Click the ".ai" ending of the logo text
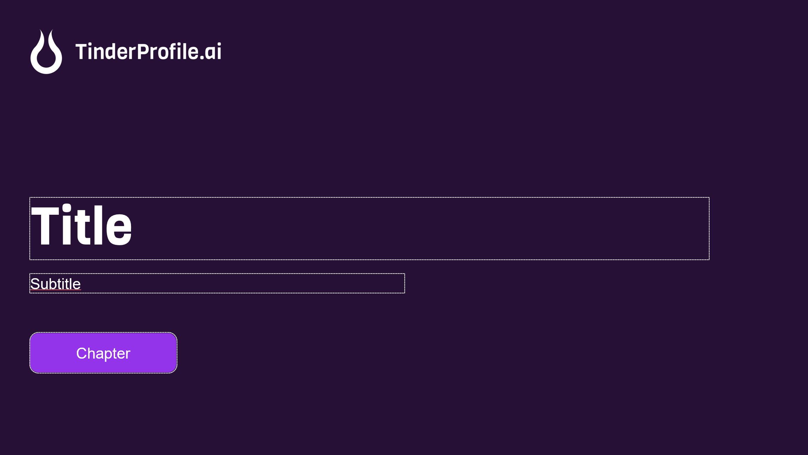 point(211,52)
